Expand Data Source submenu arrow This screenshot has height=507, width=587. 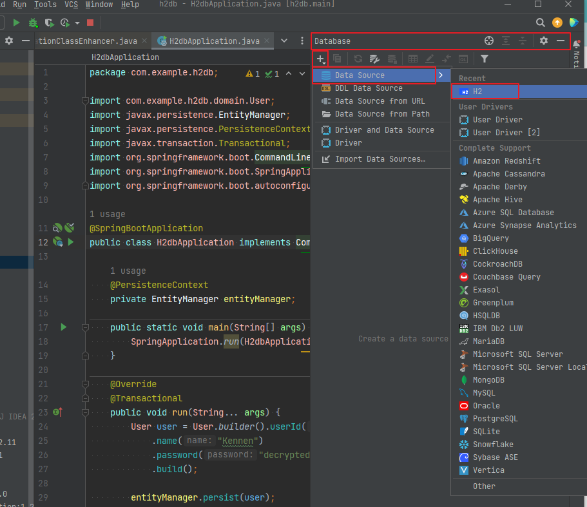pos(441,75)
